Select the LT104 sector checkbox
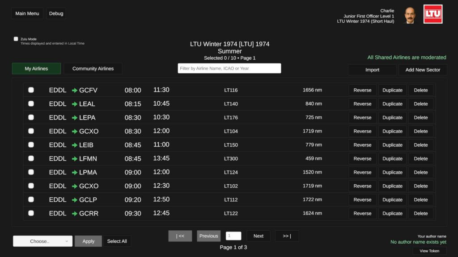The height and width of the screenshot is (257, 458). coord(31,131)
